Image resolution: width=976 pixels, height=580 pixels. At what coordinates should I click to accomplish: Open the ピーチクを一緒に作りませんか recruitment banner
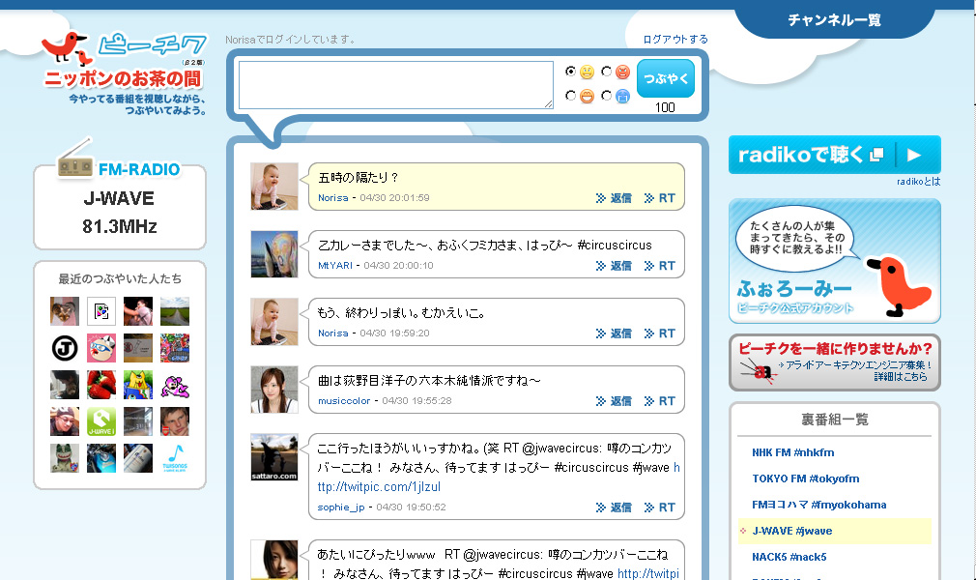click(x=835, y=362)
